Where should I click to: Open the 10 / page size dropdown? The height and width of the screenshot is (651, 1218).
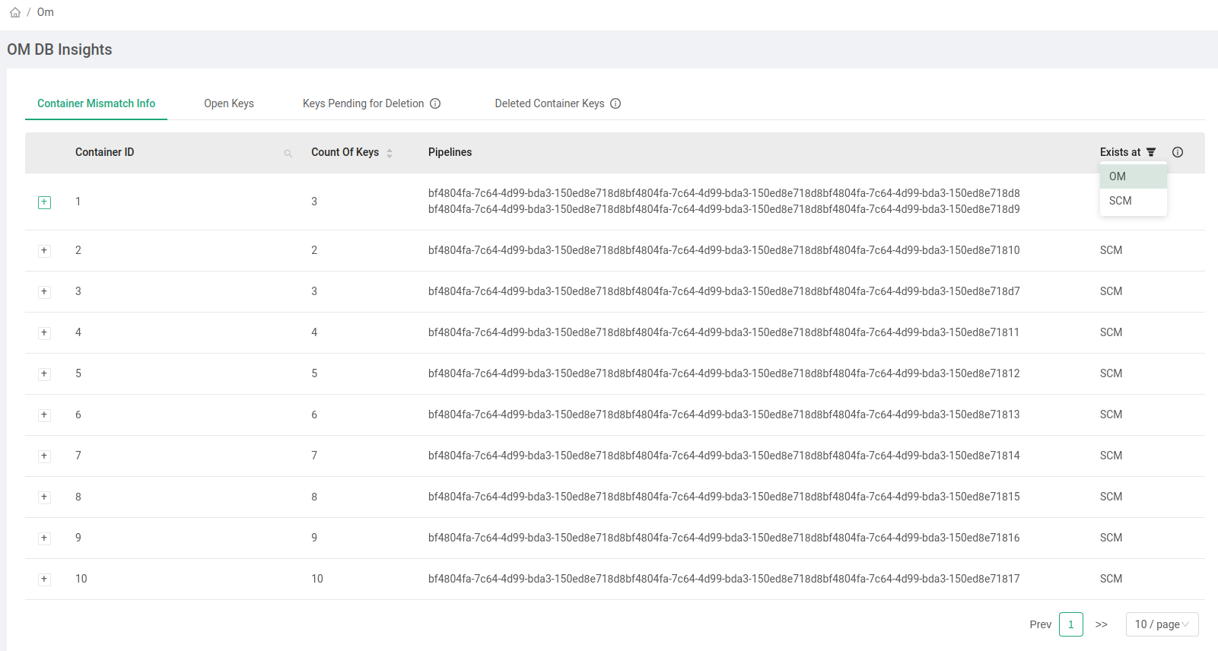tap(1162, 624)
